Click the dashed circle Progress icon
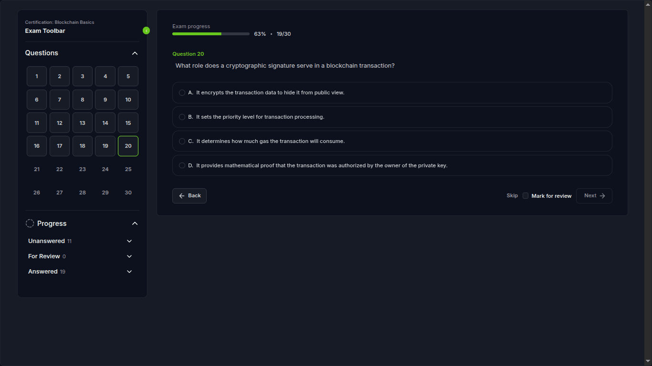 click(x=30, y=224)
